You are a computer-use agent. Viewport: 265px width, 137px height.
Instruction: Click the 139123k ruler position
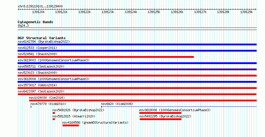tap(108, 12)
